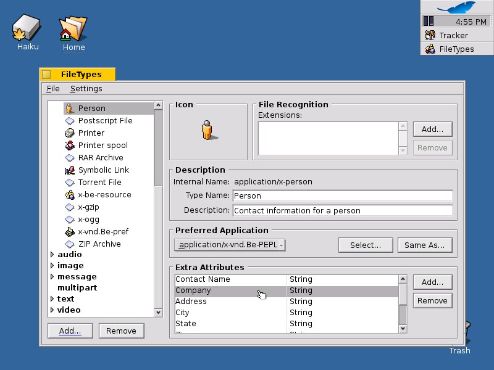
Task: Open the Settings menu
Action: (x=86, y=88)
